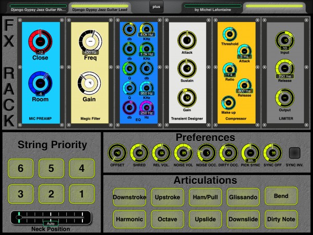Click the Compressor Make up knob
313x235 pixels.
228,103
